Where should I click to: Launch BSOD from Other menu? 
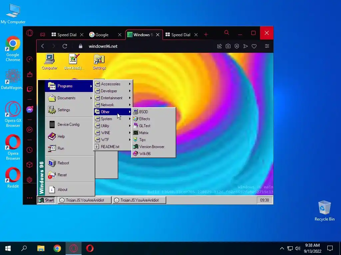[x=154, y=112]
